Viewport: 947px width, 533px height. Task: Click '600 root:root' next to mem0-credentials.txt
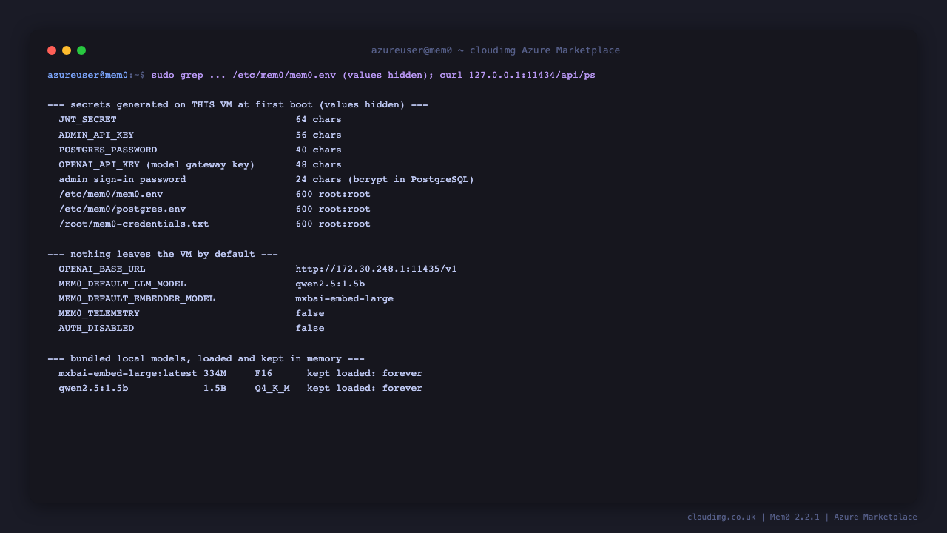pos(333,224)
